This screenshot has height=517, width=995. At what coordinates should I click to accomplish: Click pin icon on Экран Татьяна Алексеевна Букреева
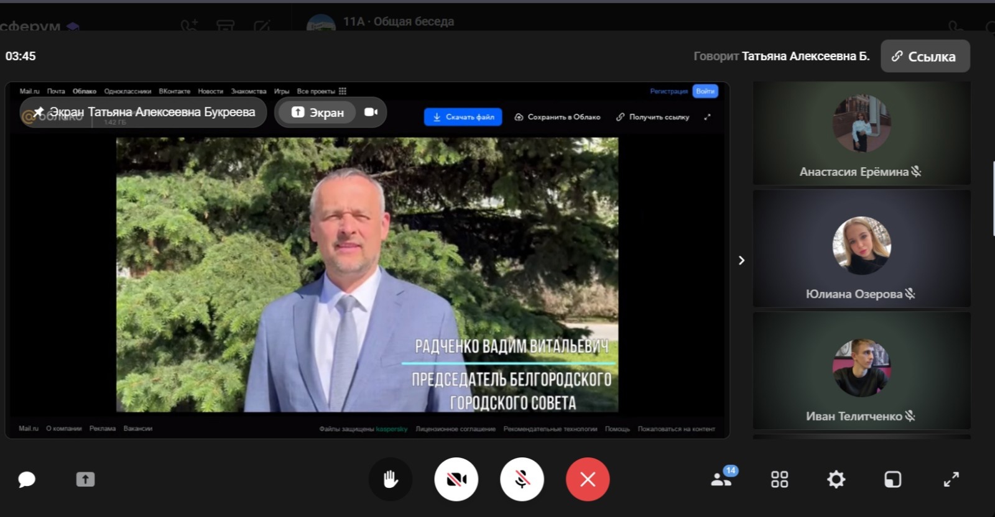pos(39,112)
